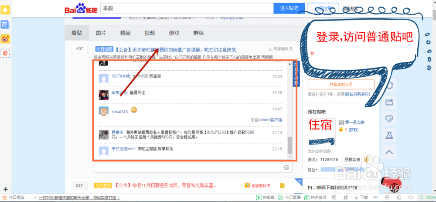Image resolution: width=436 pixels, height=202 pixels.
Task: Click username 宁仔加油year
Action: click(x=124, y=149)
